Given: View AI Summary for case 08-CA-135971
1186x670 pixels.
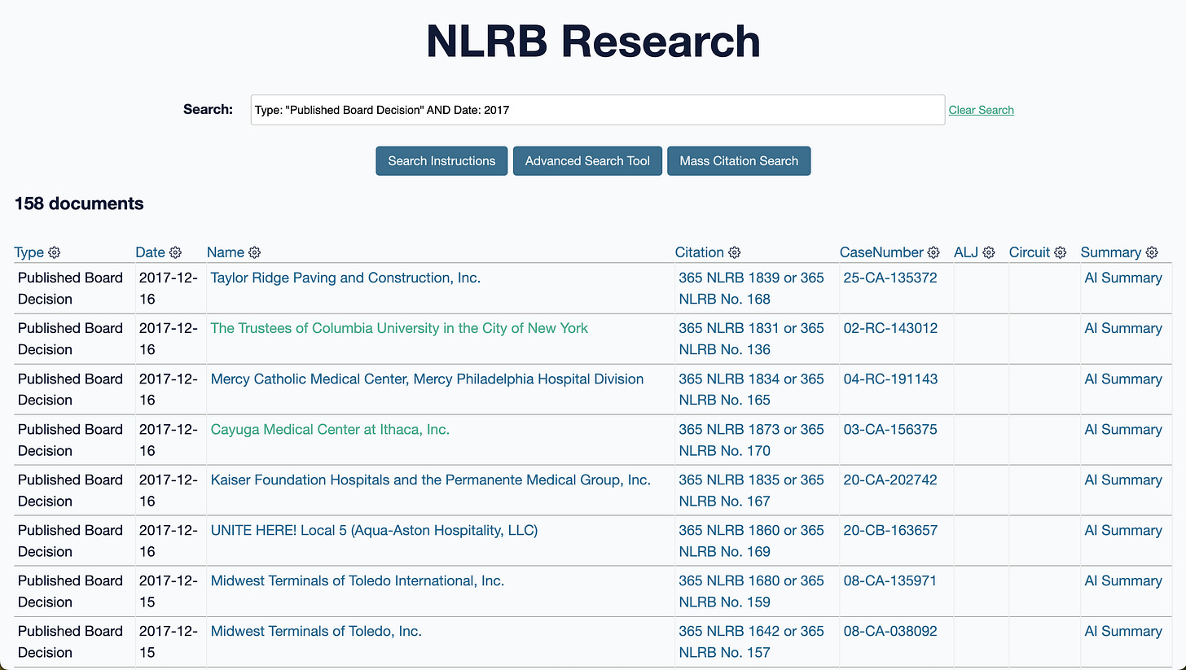Looking at the screenshot, I should coord(1123,580).
